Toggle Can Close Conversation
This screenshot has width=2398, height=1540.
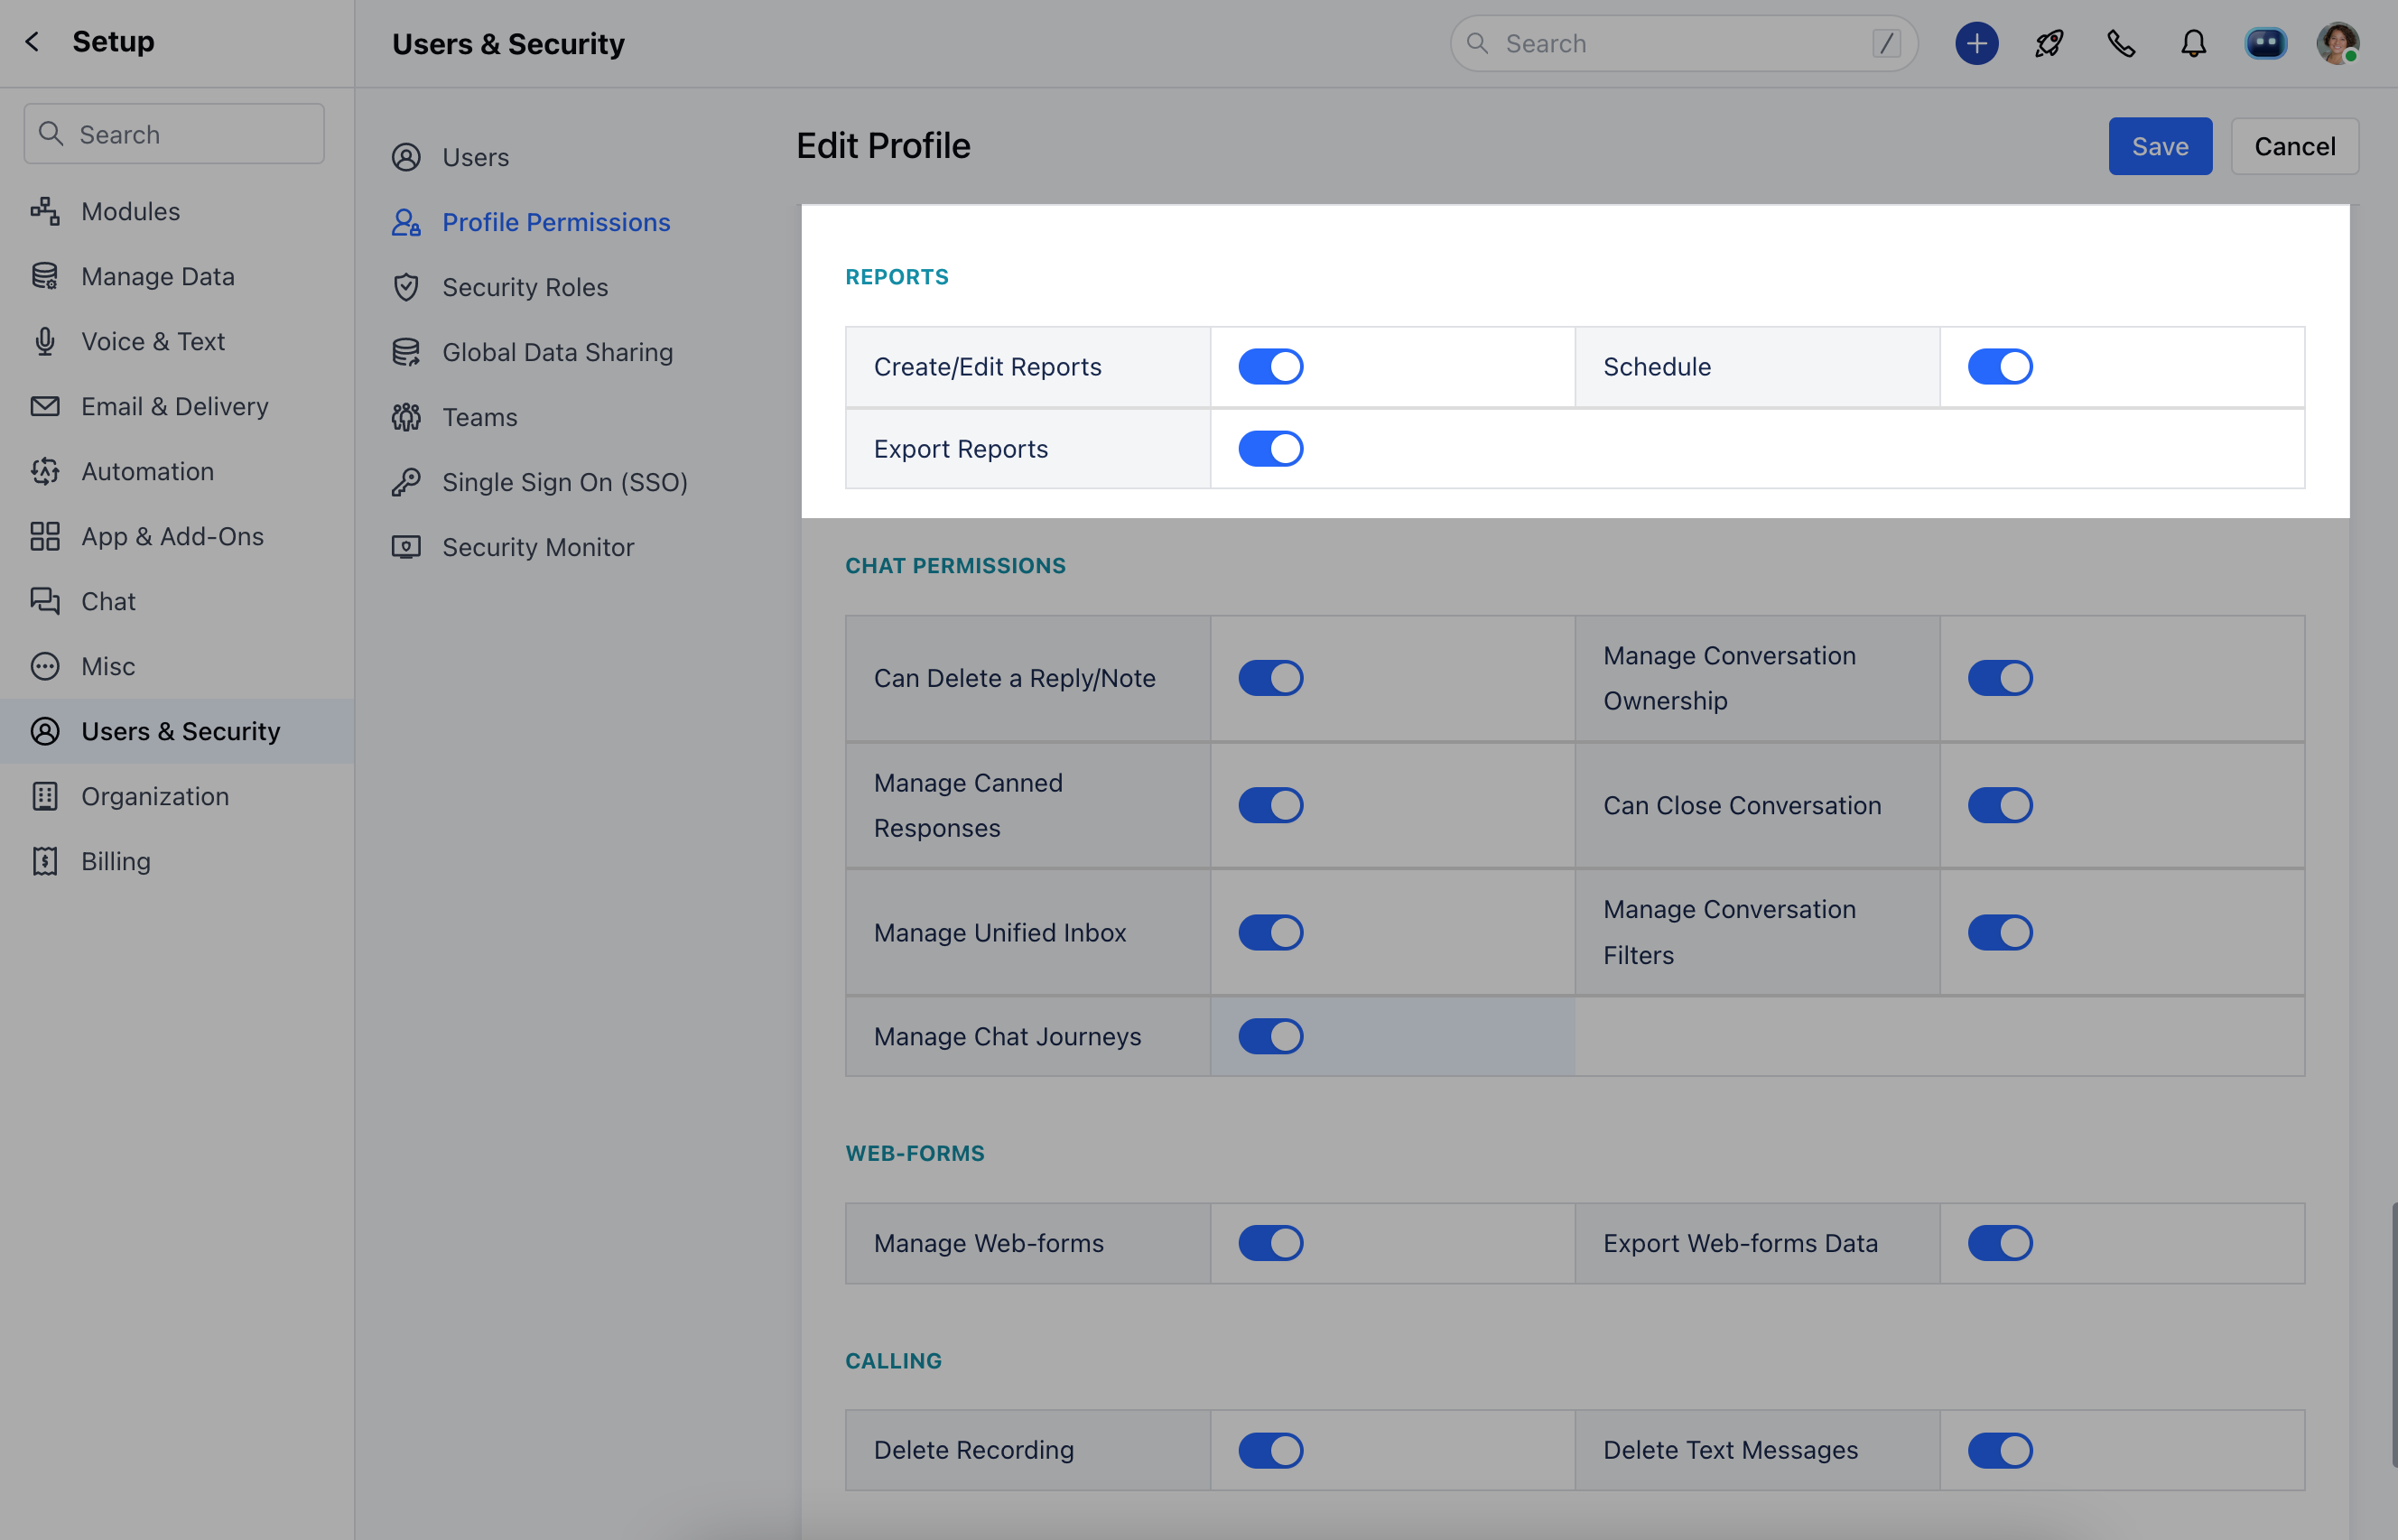point(2000,805)
